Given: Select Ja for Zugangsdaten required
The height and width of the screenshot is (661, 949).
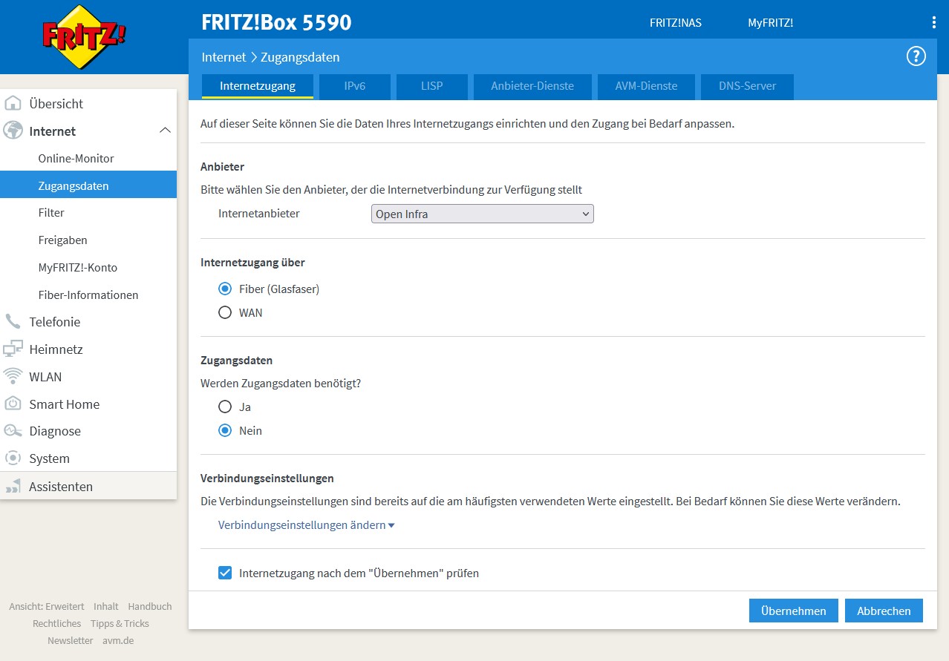Looking at the screenshot, I should (225, 407).
